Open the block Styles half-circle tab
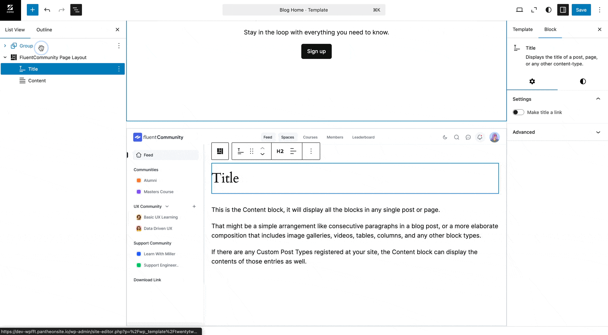This screenshot has width=608, height=335. [x=583, y=81]
